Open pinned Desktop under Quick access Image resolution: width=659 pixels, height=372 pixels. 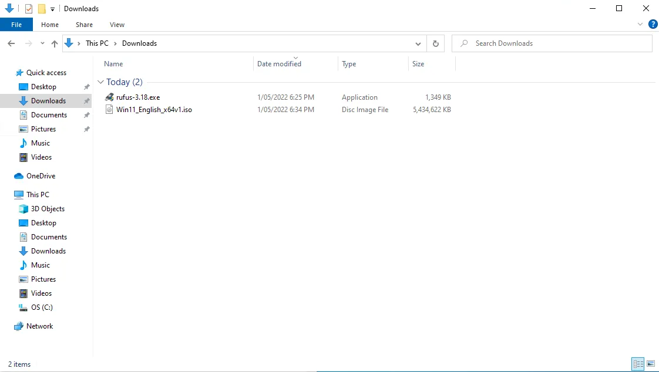pos(43,86)
